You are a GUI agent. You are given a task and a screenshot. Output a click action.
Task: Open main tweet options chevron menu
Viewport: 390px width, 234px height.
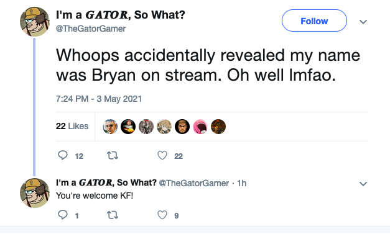(363, 22)
